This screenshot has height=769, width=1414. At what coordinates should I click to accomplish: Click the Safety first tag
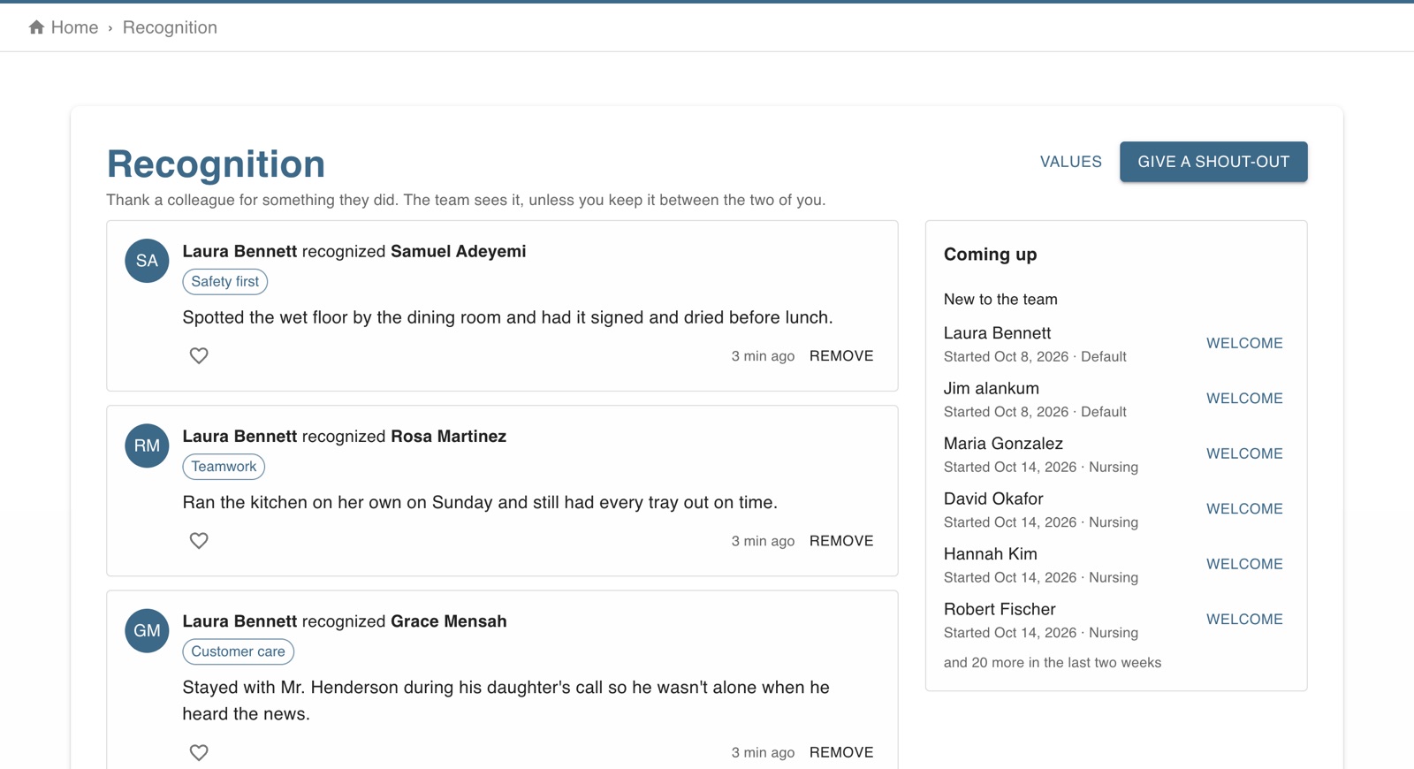(x=225, y=281)
